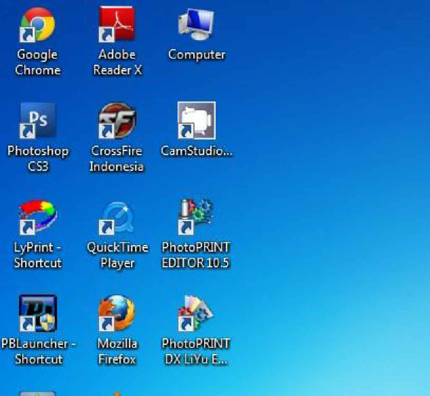Click the Mozilla Firefox desktop icon
This screenshot has width=430, height=396.
coord(117,313)
